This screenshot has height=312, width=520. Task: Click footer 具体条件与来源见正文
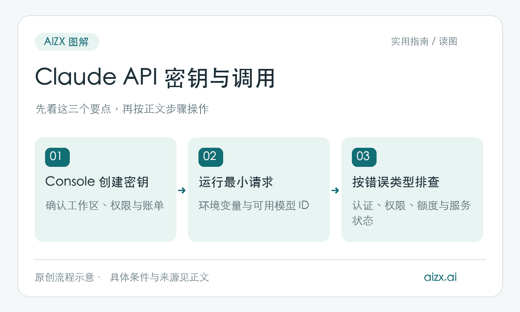click(159, 277)
